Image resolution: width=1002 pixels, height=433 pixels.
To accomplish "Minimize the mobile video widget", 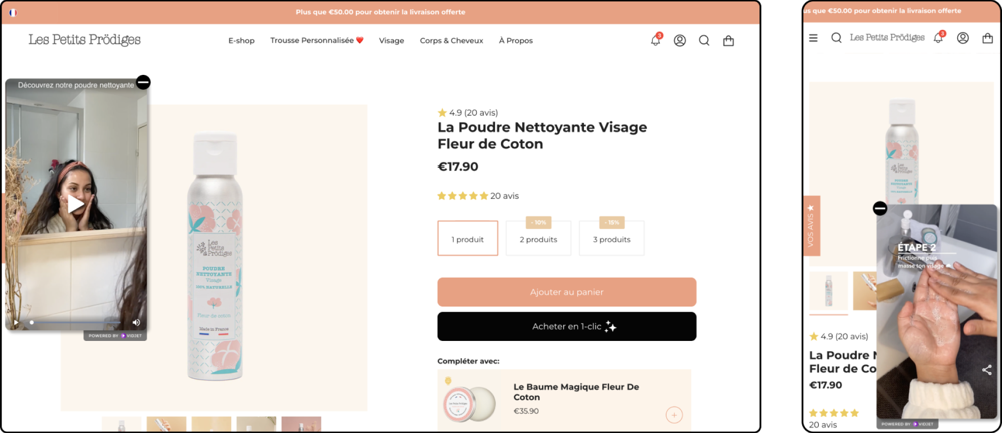I will [880, 208].
